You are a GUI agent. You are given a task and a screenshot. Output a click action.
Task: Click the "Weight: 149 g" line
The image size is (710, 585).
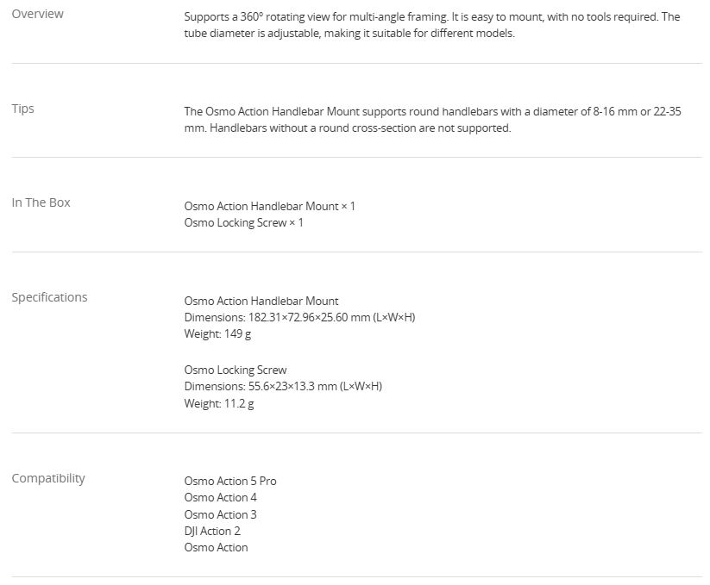(x=217, y=333)
